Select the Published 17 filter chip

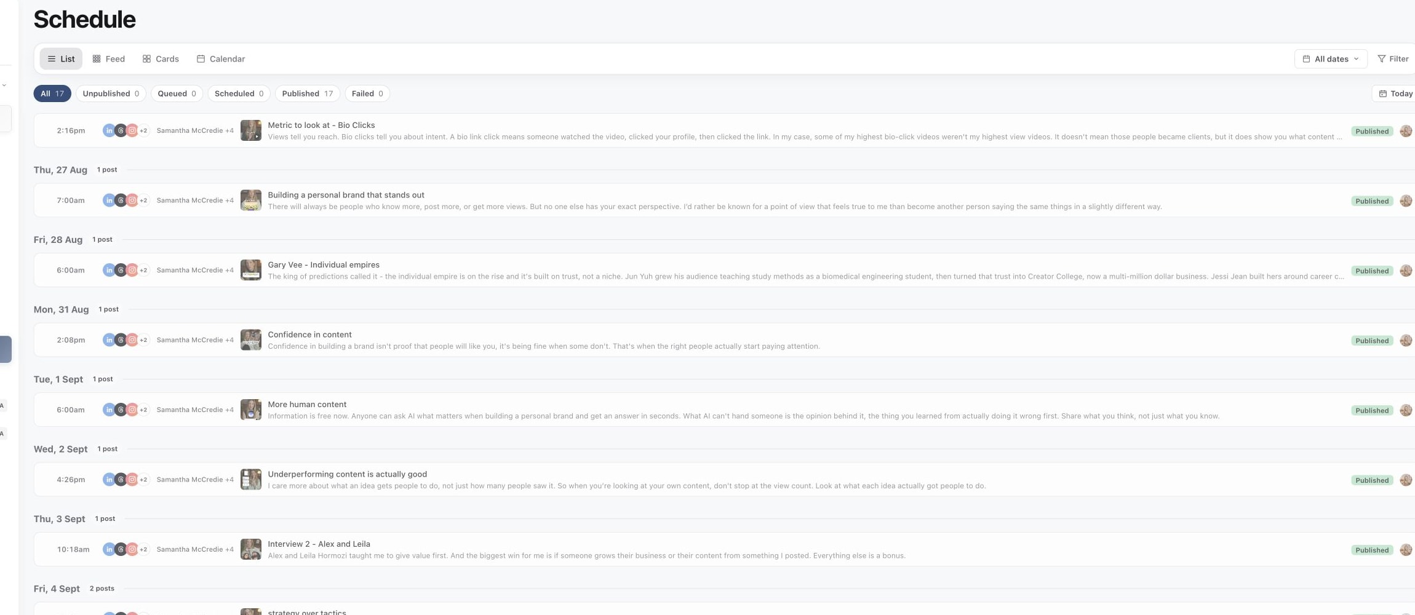[307, 93]
